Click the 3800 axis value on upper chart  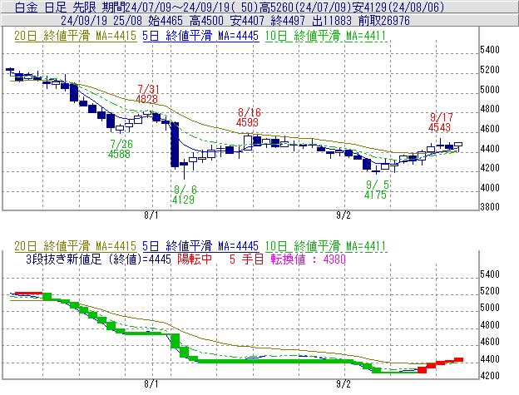(x=490, y=207)
